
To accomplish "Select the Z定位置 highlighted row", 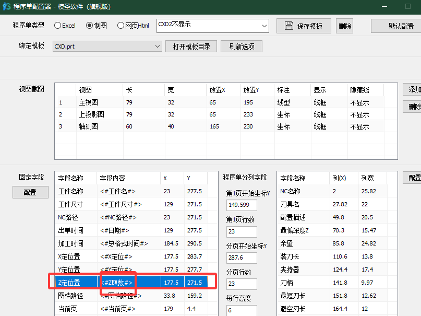I will click(131, 283).
